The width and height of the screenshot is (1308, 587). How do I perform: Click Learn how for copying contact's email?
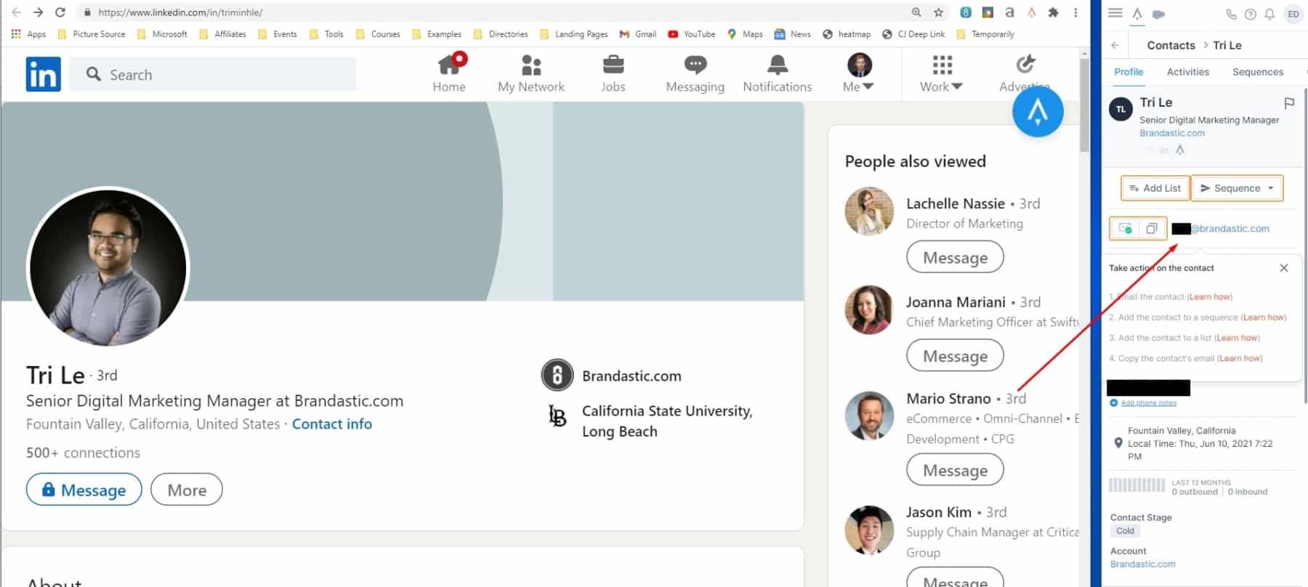[1240, 358]
